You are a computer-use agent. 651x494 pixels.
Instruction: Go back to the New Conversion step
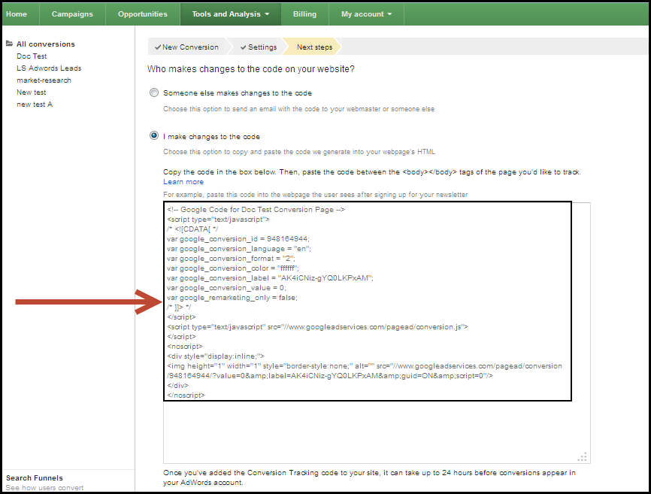(x=186, y=47)
